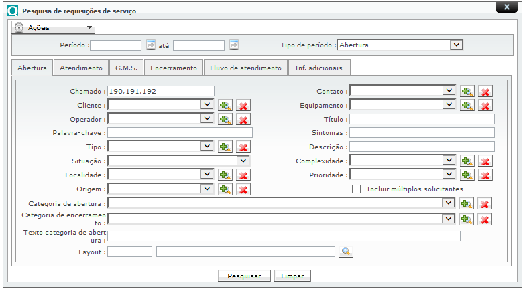The width and height of the screenshot is (525, 291).
Task: Clear the Equipamento field with red X
Action: [x=485, y=105]
